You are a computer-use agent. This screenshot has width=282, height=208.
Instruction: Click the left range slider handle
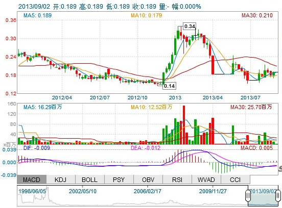click(x=248, y=195)
